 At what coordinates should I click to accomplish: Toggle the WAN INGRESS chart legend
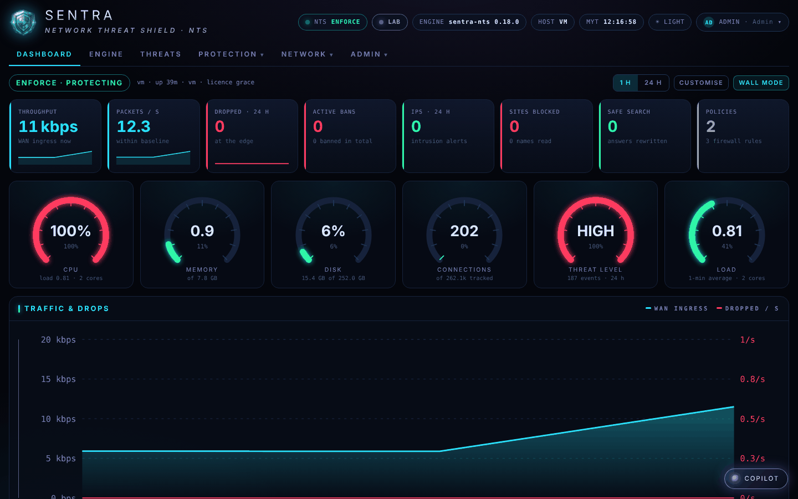coord(677,308)
